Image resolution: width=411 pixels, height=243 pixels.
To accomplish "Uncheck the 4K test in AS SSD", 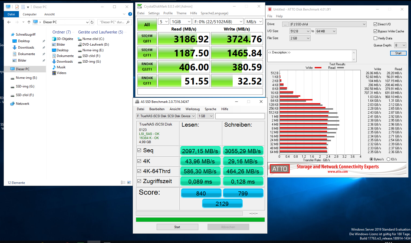I will tap(139, 161).
